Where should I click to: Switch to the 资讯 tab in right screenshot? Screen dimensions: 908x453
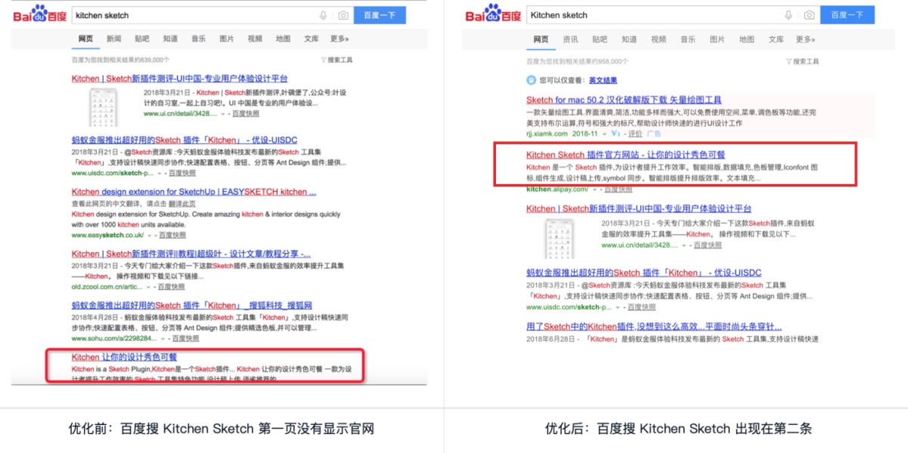tap(571, 39)
